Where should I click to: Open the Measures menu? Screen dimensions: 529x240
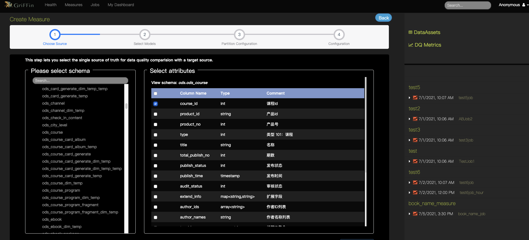[73, 5]
